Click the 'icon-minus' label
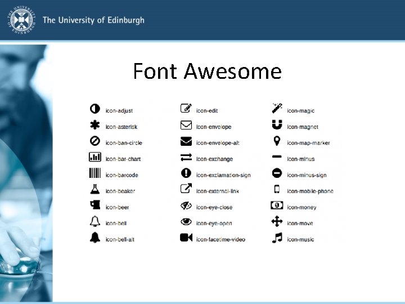 click(x=300, y=159)
